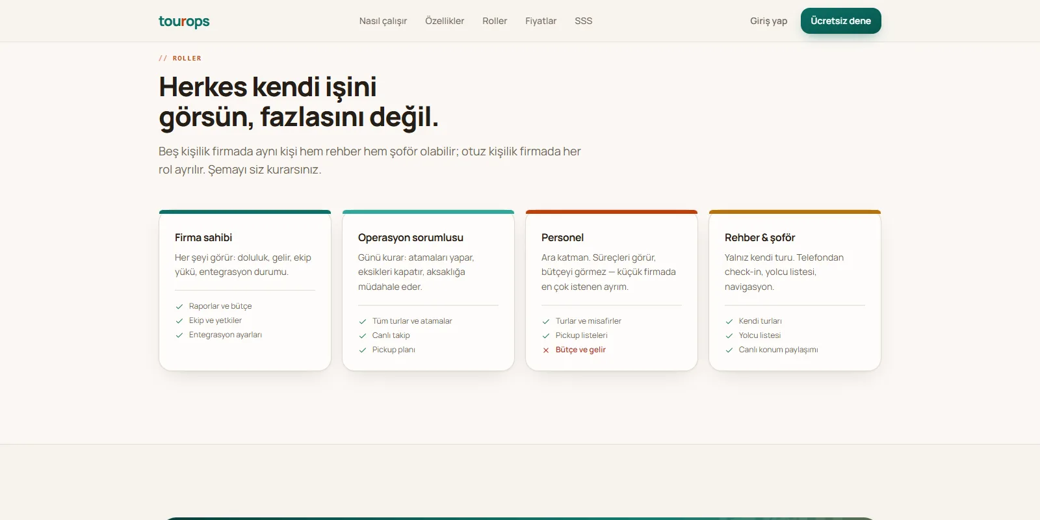
Task: Click the check icon beside Canlı konum paylaşımı
Action: 729,350
